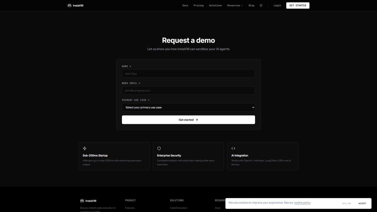Open Docs link in footer
This screenshot has height=212, width=377.
[218, 208]
